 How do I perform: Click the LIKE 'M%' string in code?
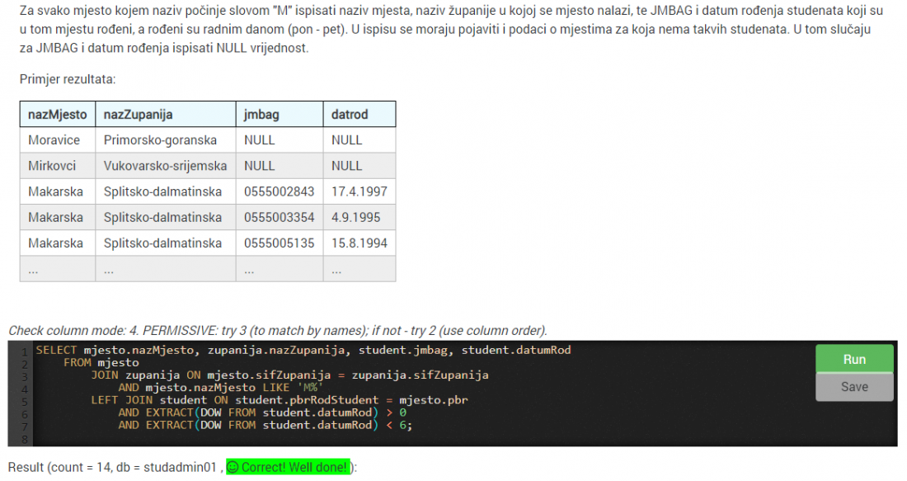coord(290,387)
